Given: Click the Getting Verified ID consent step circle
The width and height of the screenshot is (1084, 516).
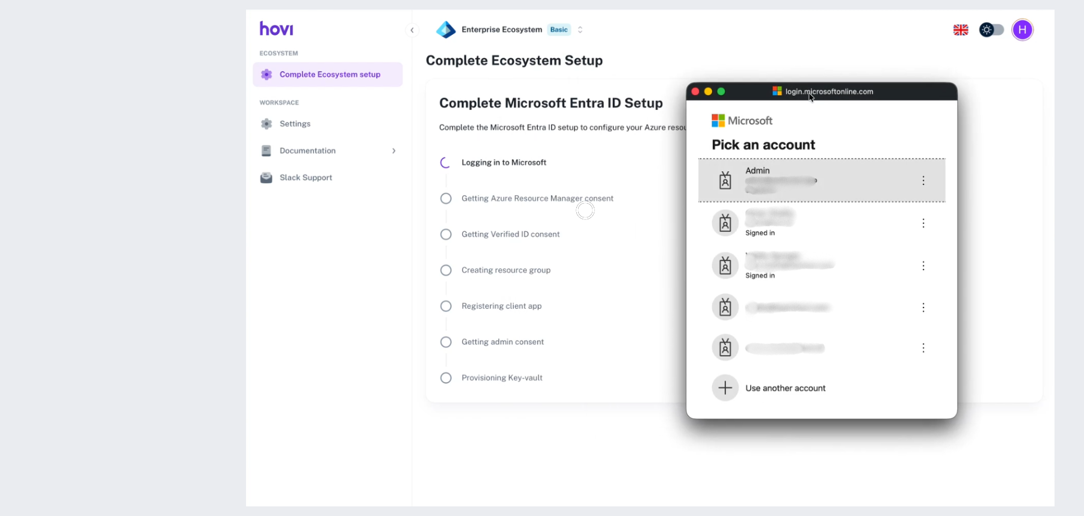Looking at the screenshot, I should (x=446, y=234).
